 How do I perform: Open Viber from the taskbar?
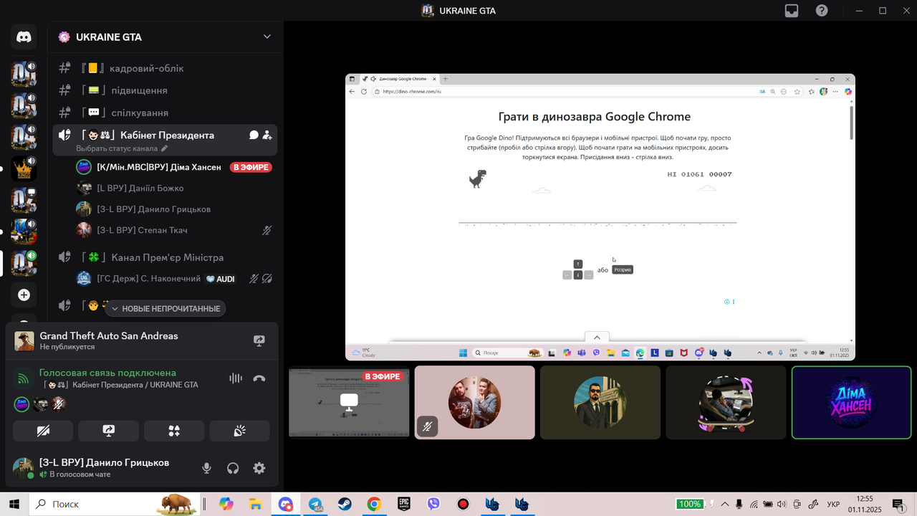click(433, 504)
